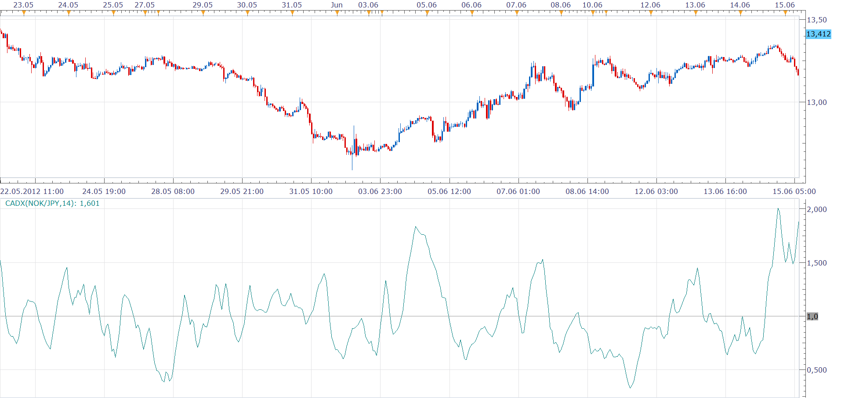Select the 13,00 price axis value
This screenshot has width=841, height=398.
coord(817,102)
